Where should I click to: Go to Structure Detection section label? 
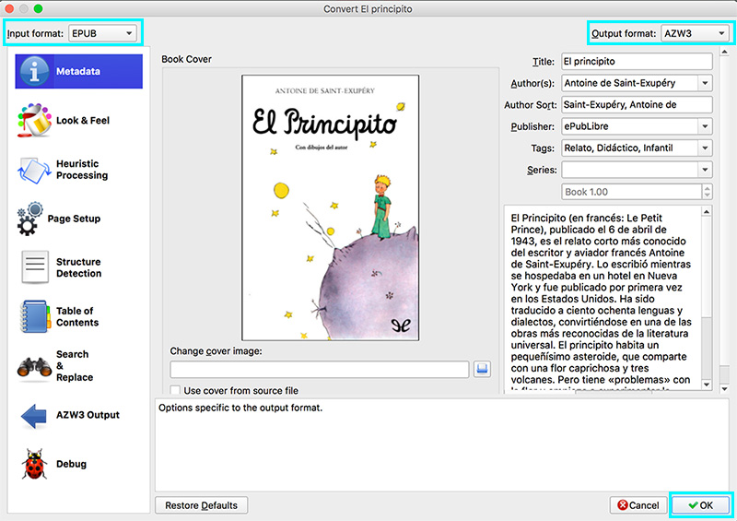tap(78, 267)
